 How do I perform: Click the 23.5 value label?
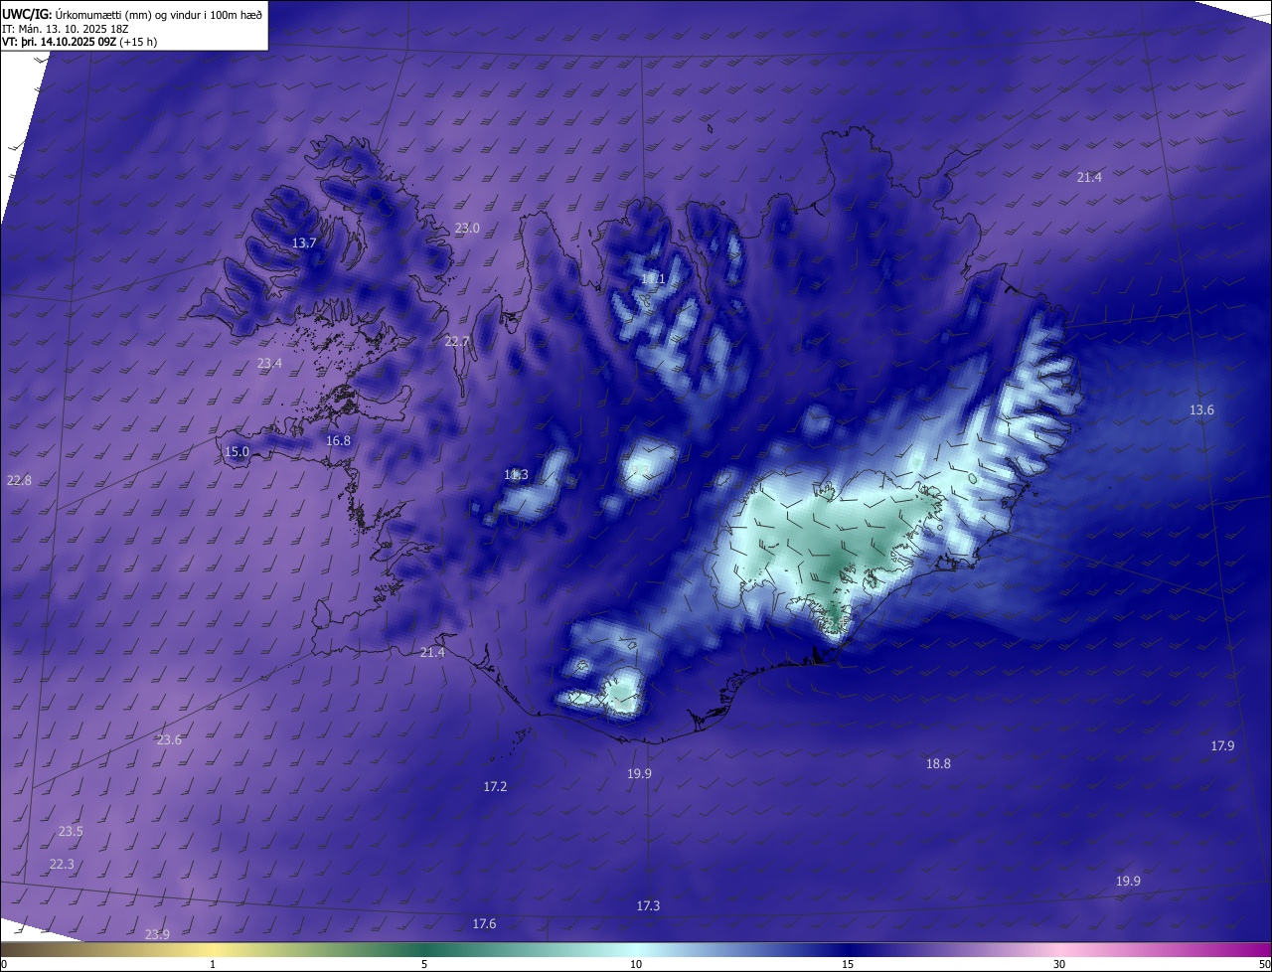point(71,832)
